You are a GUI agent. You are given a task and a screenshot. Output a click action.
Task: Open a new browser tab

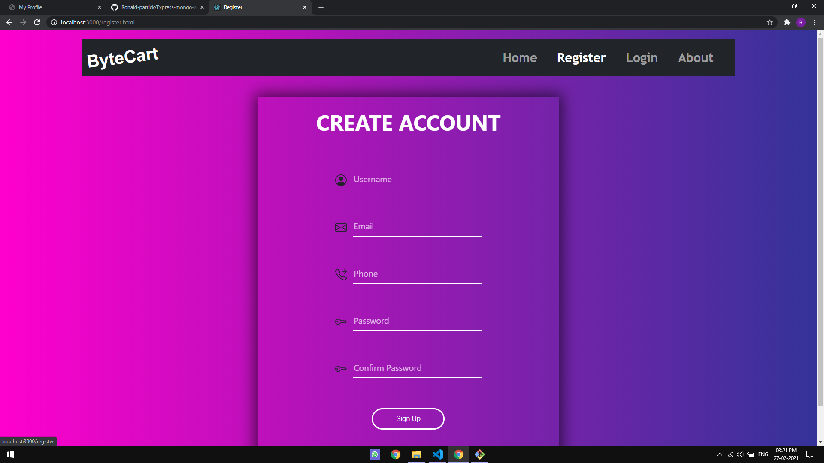point(321,7)
